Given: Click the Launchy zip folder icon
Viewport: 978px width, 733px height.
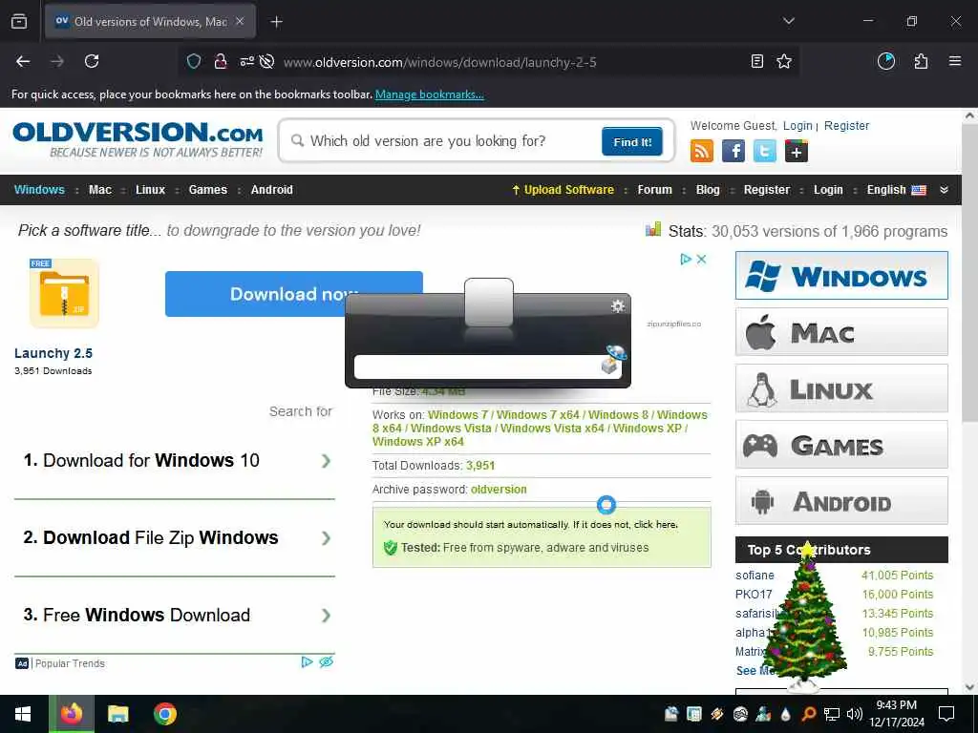Looking at the screenshot, I should pyautogui.click(x=64, y=293).
